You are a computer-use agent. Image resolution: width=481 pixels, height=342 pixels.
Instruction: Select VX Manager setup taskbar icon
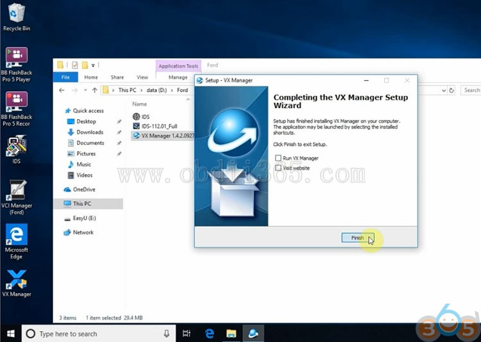[253, 334]
